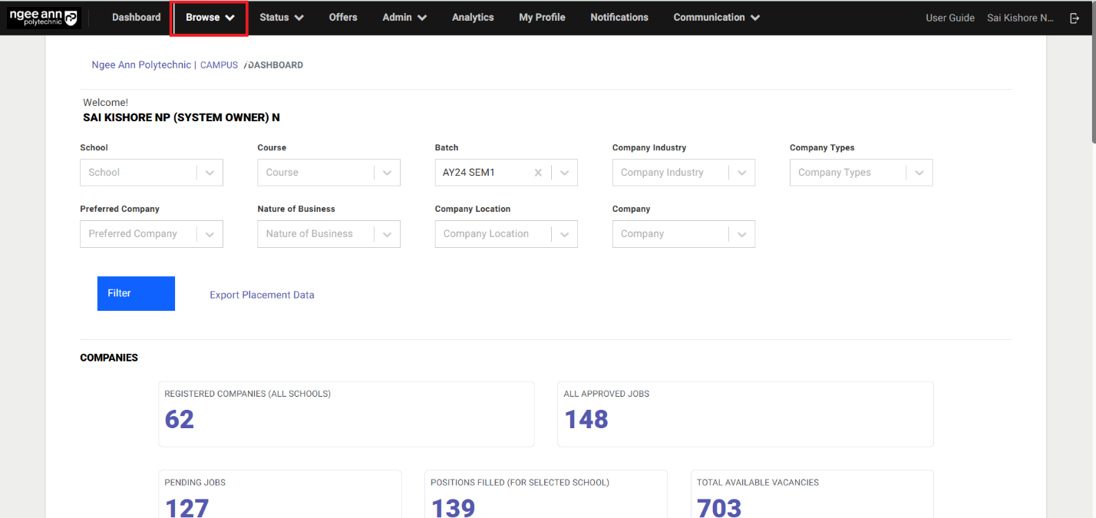Expand the Status menu
This screenshot has height=518, width=1096.
tap(281, 18)
